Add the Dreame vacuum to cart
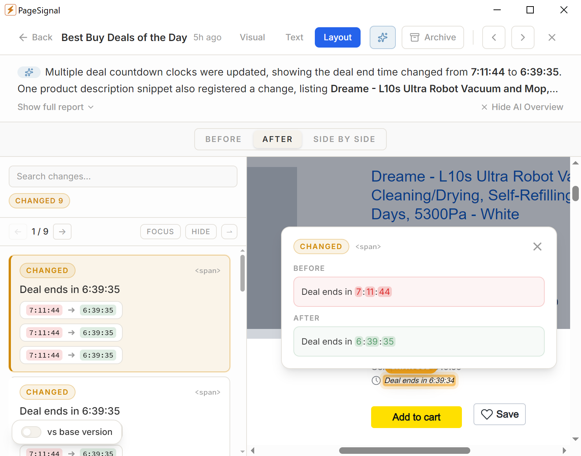 point(417,417)
